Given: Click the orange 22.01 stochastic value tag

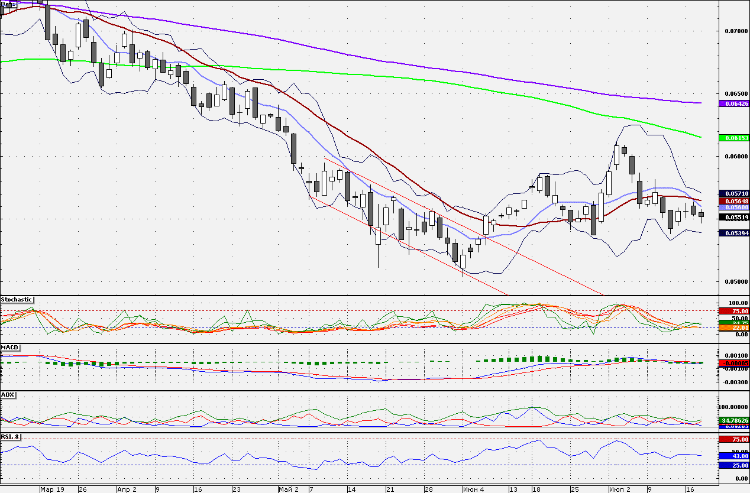Looking at the screenshot, I should tap(733, 327).
